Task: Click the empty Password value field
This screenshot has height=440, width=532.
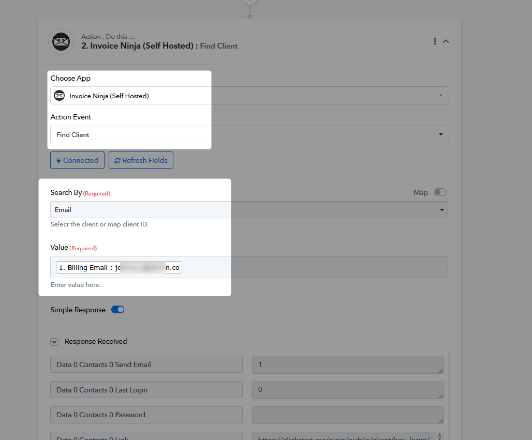Action: coord(348,415)
